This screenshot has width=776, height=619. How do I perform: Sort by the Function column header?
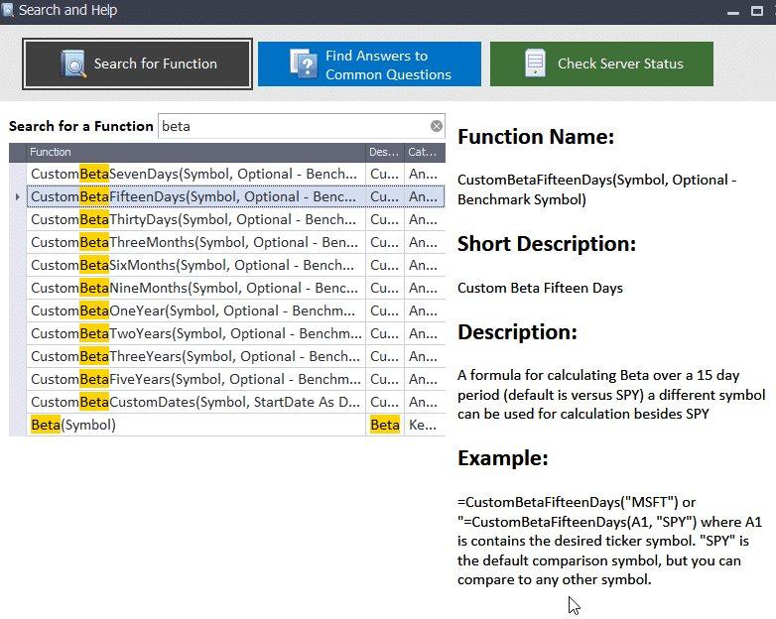pyautogui.click(x=195, y=152)
